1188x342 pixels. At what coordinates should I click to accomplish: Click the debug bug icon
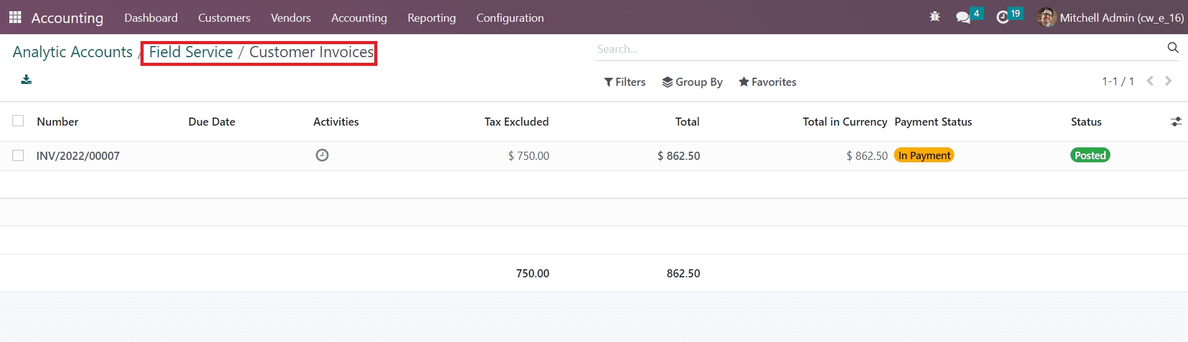click(x=934, y=17)
